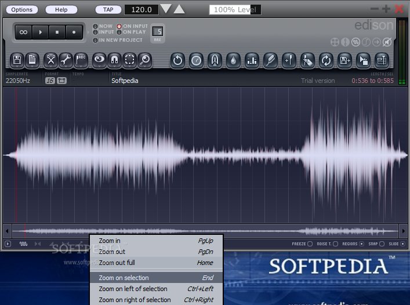Select the ON INPUT record option

coord(132,26)
